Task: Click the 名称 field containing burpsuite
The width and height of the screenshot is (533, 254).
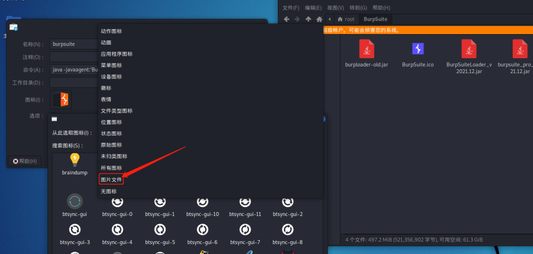Action: pos(74,44)
